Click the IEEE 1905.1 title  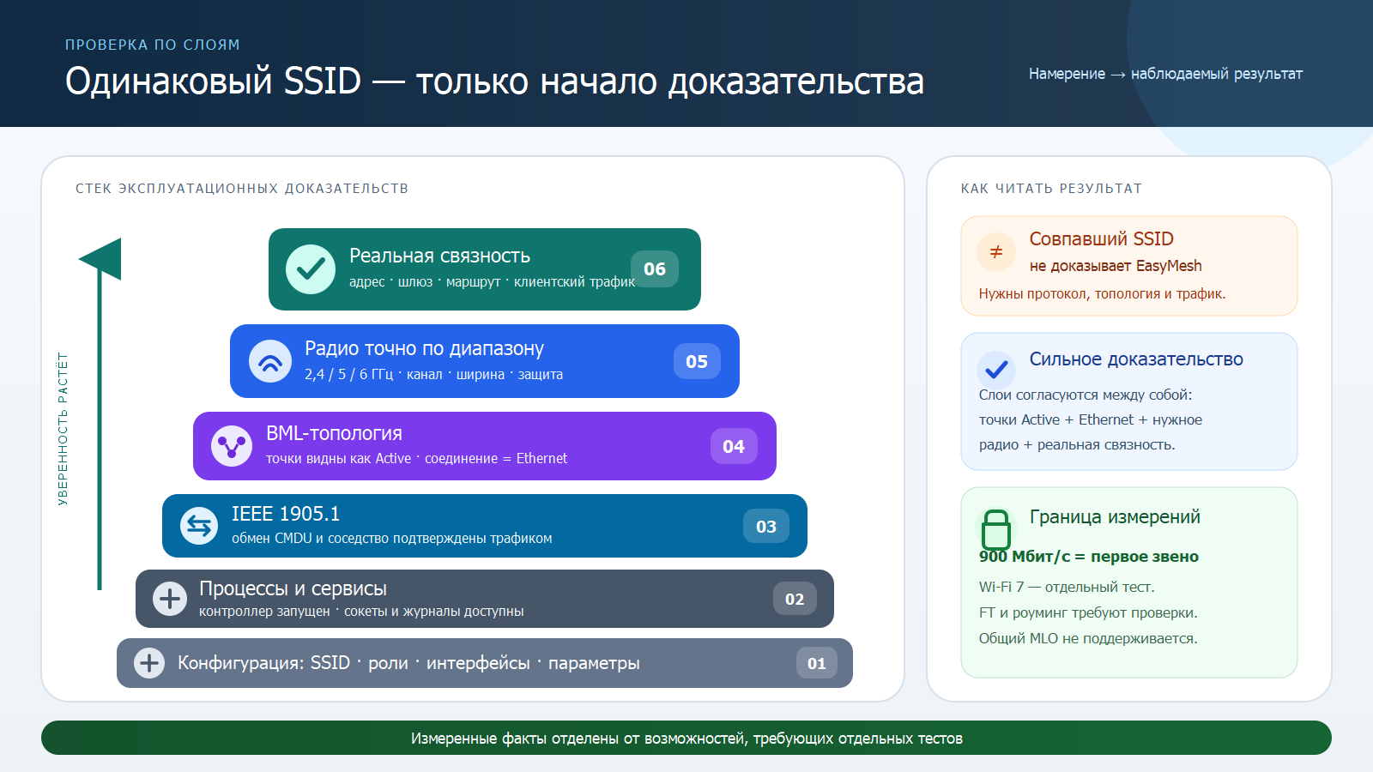click(x=286, y=514)
